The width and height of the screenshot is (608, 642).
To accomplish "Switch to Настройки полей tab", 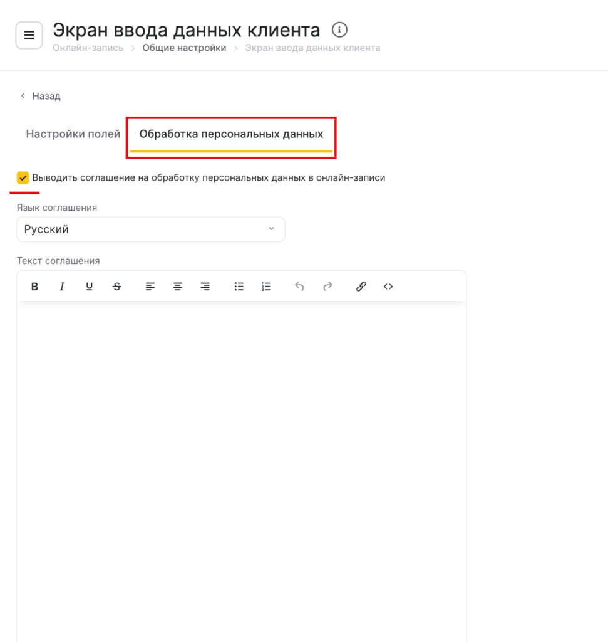I will [73, 134].
